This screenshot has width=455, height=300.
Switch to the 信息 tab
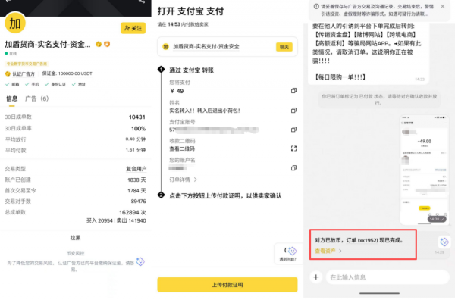point(11,98)
